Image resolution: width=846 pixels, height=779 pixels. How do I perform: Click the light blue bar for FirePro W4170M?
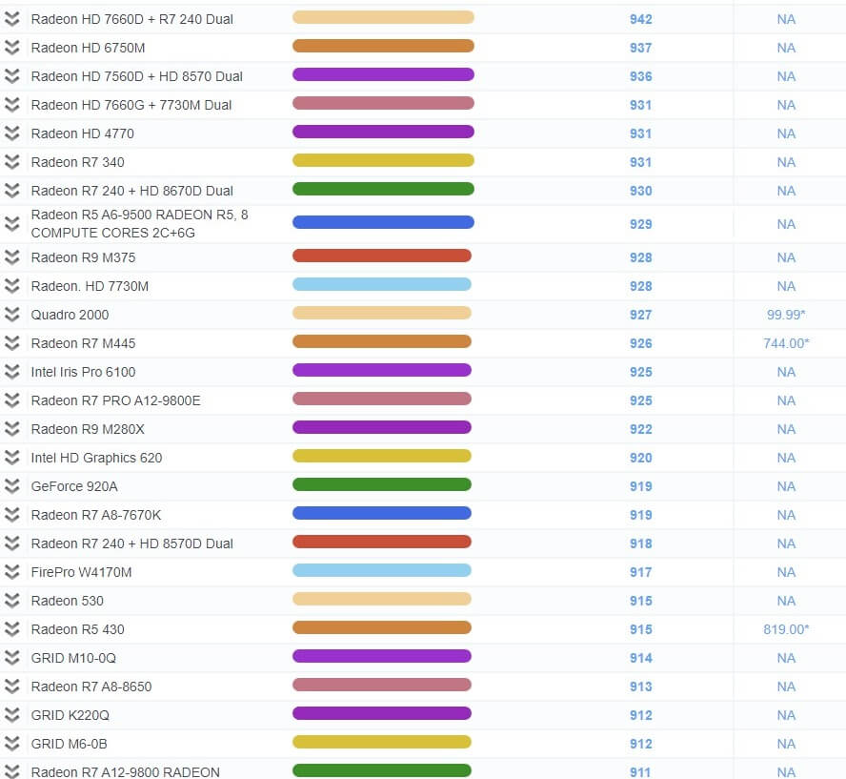[381, 570]
